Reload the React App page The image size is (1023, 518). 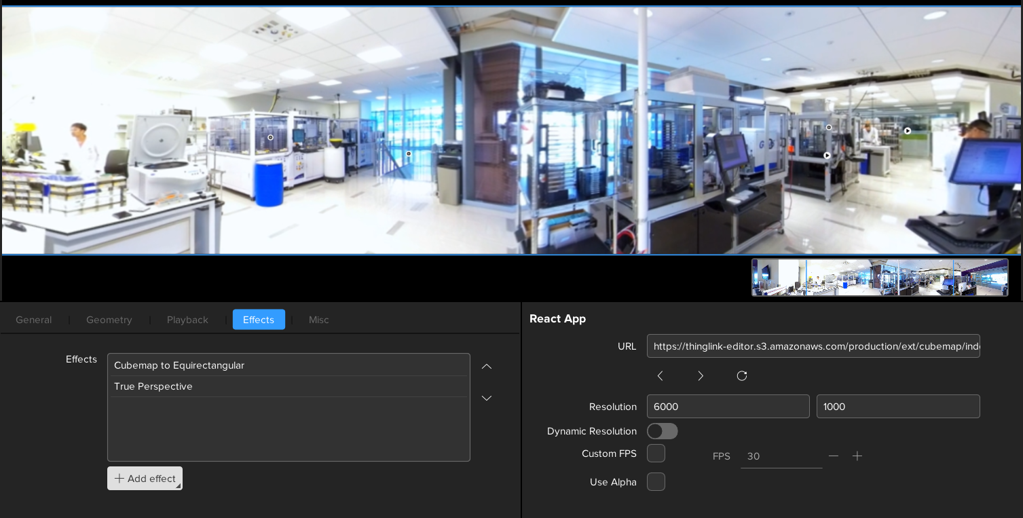point(742,376)
